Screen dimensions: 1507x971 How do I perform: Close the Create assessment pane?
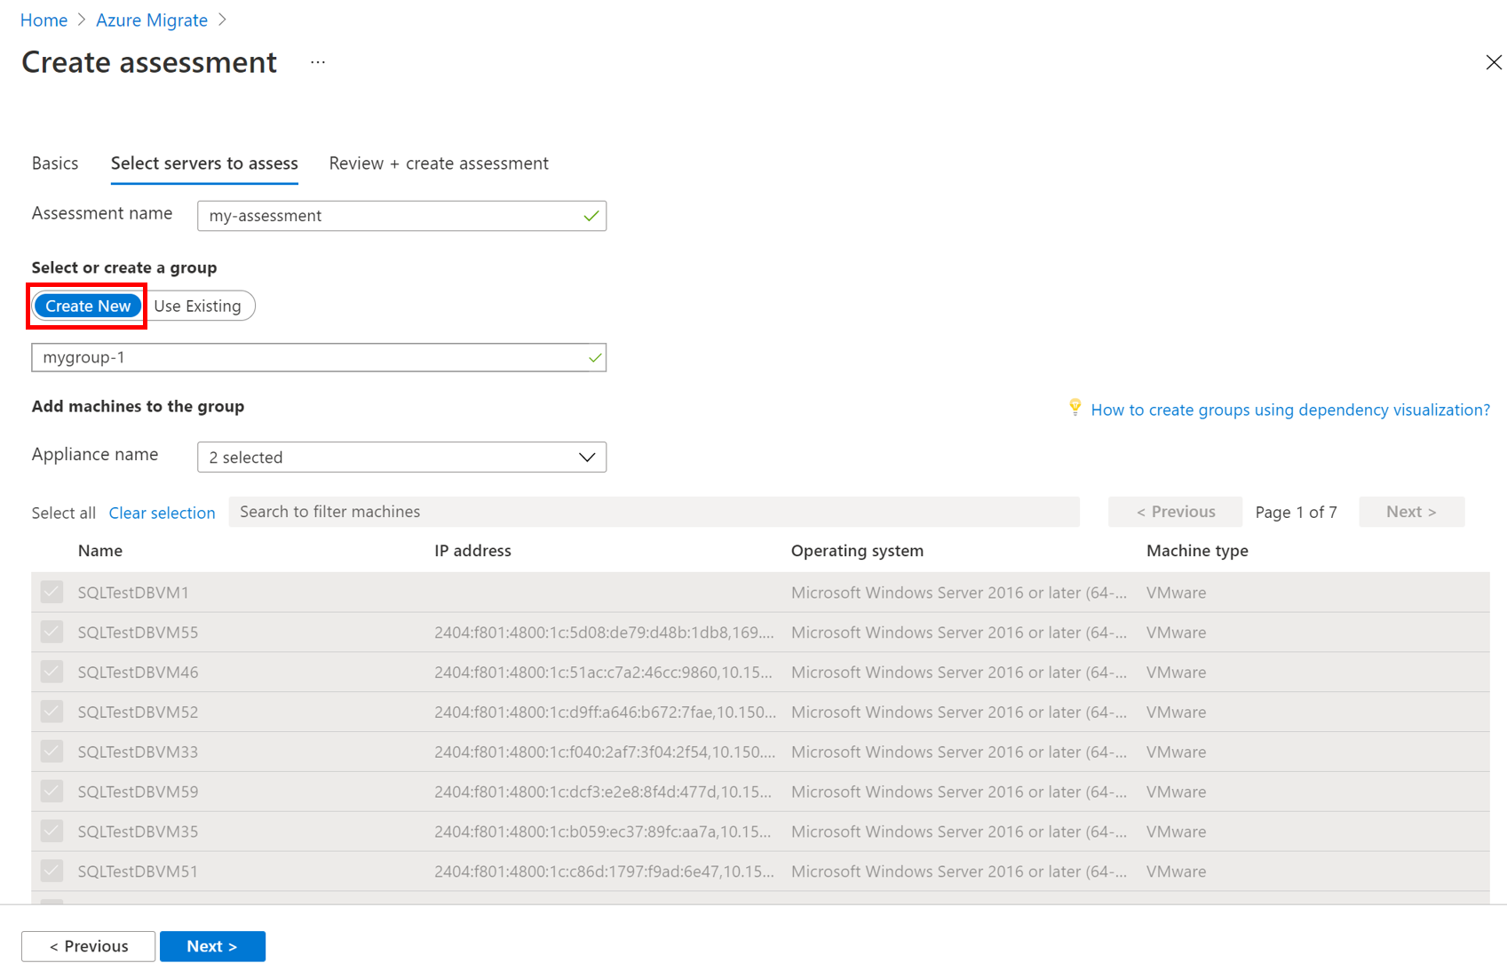[x=1493, y=62]
